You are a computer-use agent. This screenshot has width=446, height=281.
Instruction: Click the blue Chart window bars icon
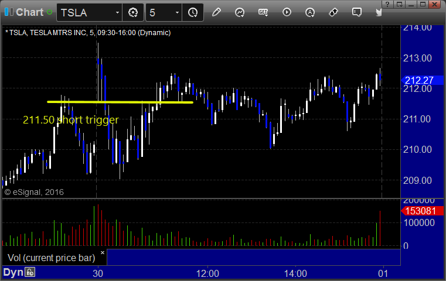click(9, 12)
